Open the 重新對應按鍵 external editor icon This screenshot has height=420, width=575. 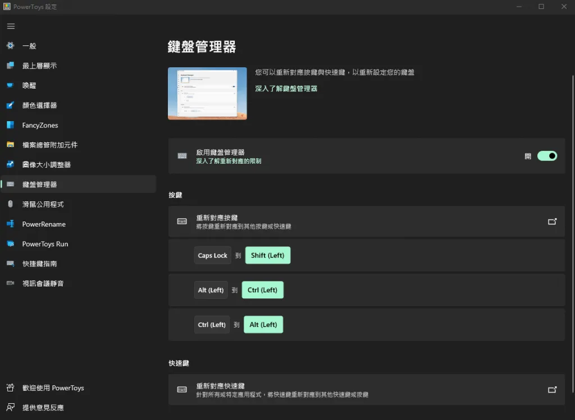coord(552,221)
